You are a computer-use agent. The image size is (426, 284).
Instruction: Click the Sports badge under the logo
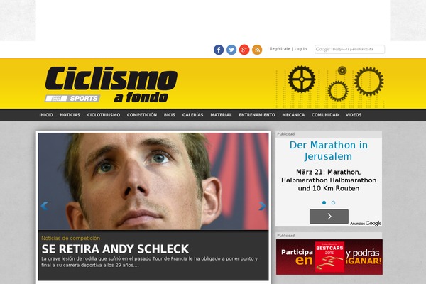pyautogui.click(x=72, y=98)
